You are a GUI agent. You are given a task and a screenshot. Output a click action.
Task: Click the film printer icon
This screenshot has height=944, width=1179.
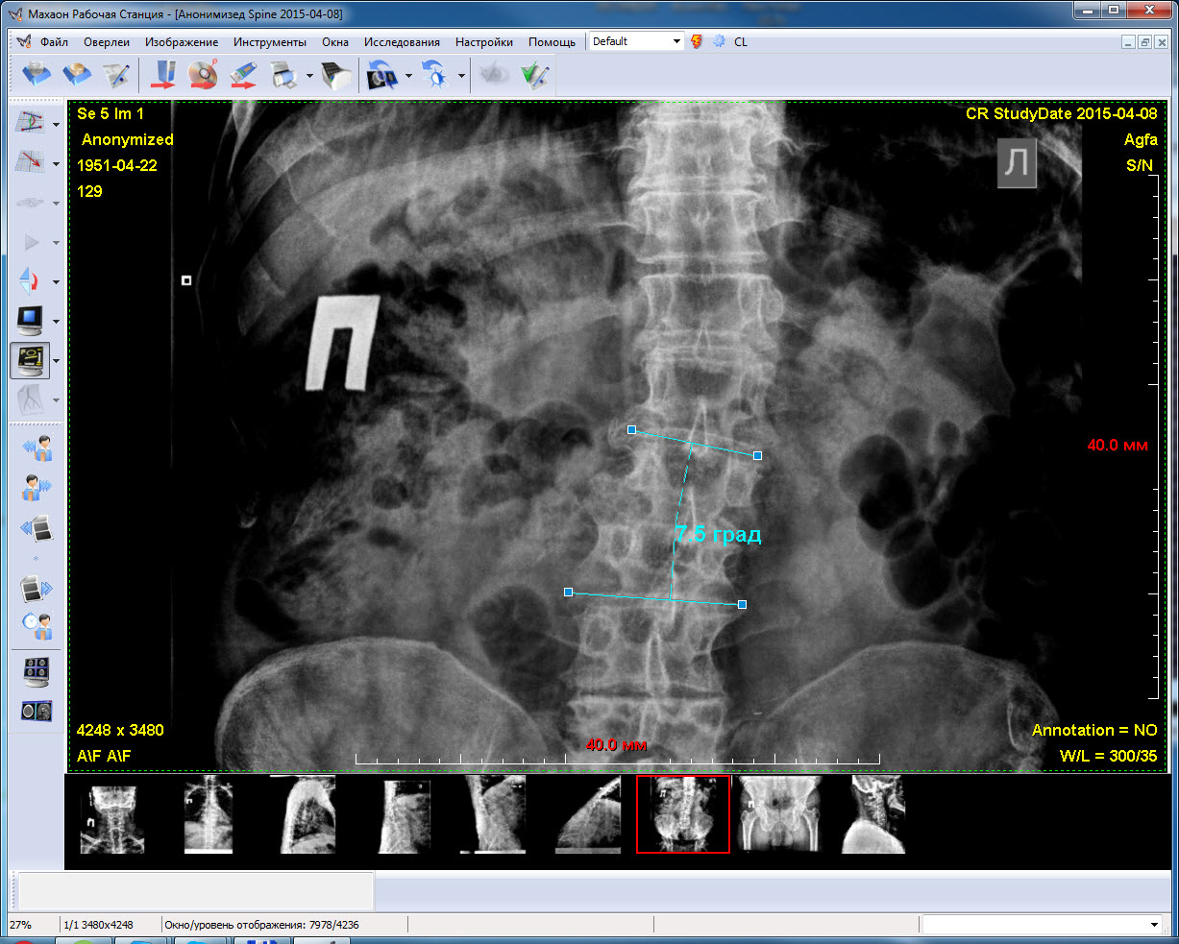[336, 74]
